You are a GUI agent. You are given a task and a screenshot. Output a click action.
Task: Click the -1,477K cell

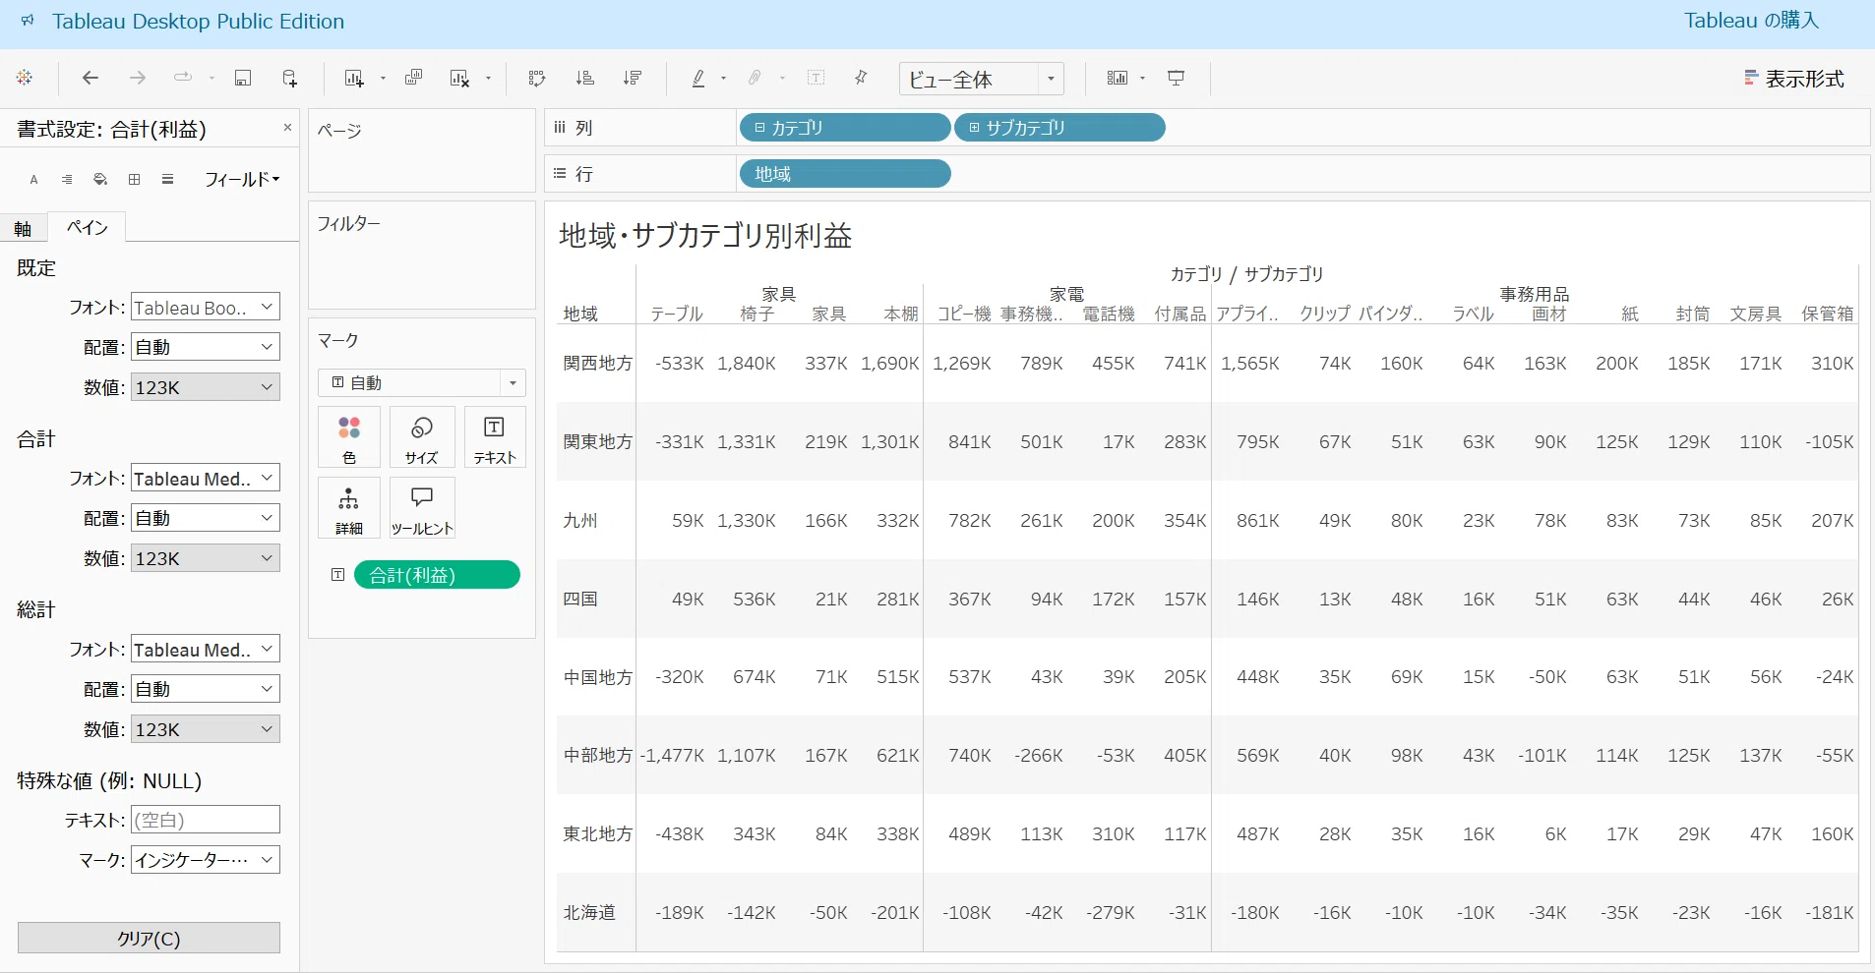[x=672, y=755]
